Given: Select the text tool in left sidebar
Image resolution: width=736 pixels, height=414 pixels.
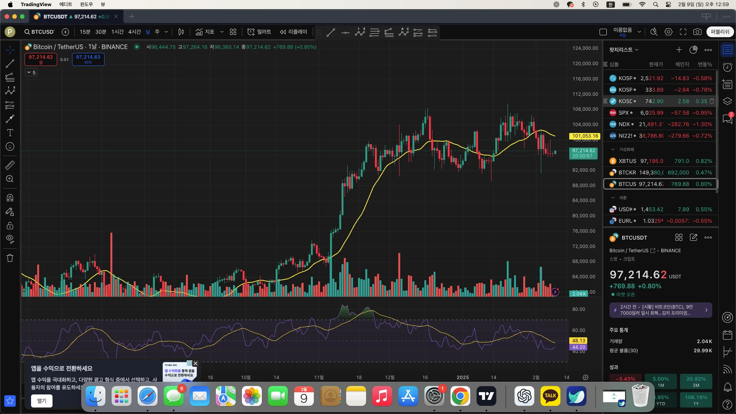Looking at the screenshot, I should [x=10, y=133].
